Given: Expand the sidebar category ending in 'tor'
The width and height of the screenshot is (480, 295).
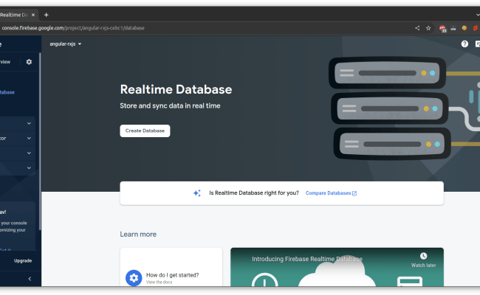Looking at the screenshot, I should (x=17, y=138).
